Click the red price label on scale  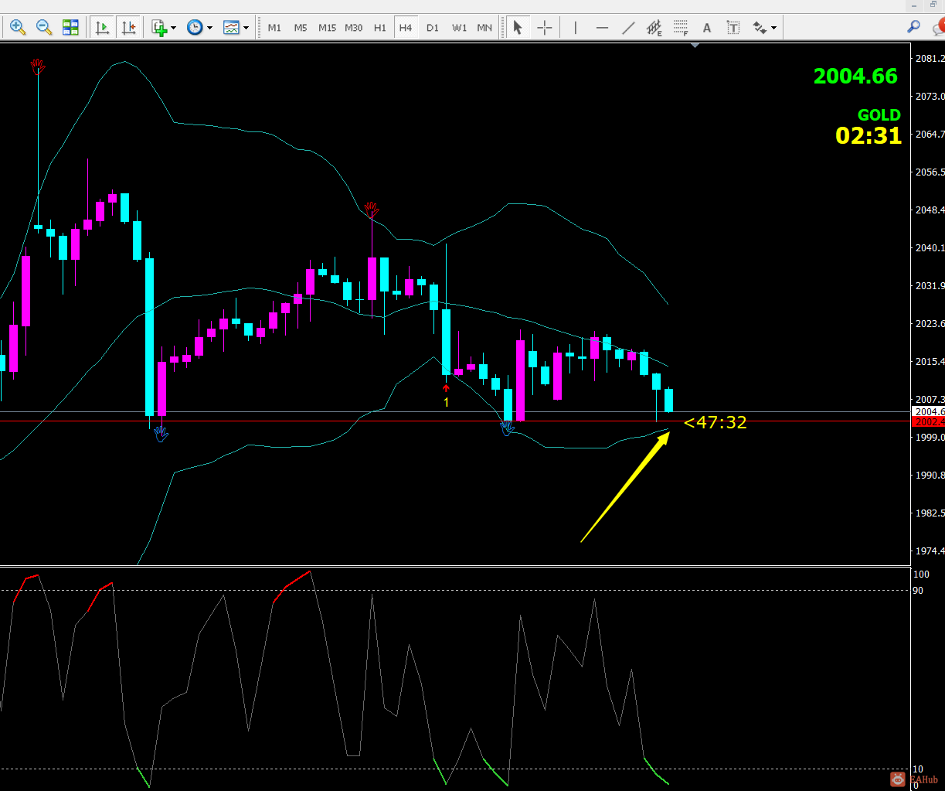tap(928, 421)
